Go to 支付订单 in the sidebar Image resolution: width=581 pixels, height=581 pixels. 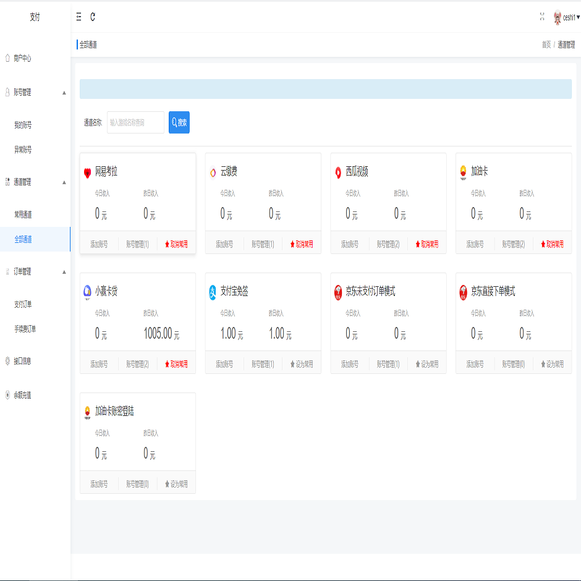[x=23, y=304]
